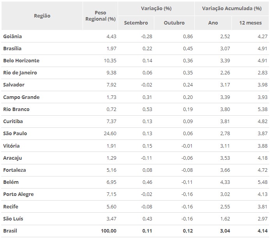Select the Brasília row label
Viewport: 270px width, 238px height.
pos(12,49)
